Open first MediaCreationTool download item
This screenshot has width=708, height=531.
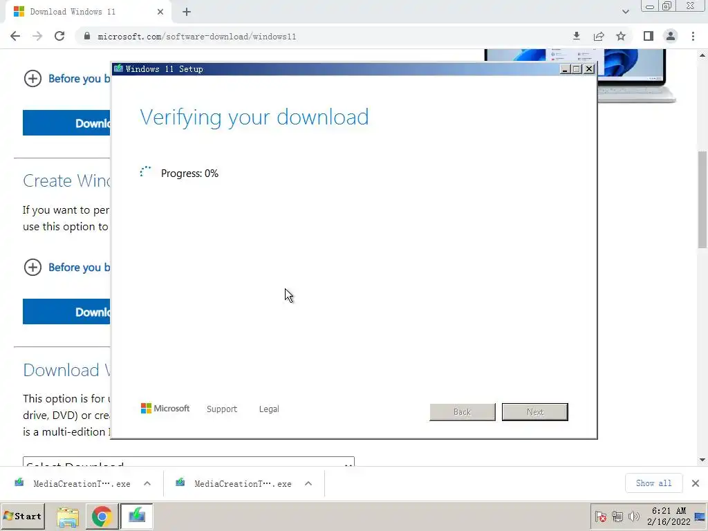coord(73,483)
